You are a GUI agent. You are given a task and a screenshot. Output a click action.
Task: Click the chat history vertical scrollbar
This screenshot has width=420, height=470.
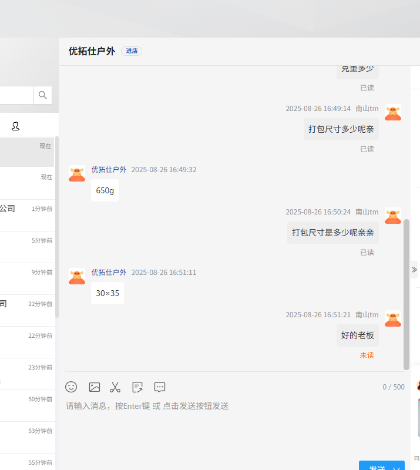point(406,294)
